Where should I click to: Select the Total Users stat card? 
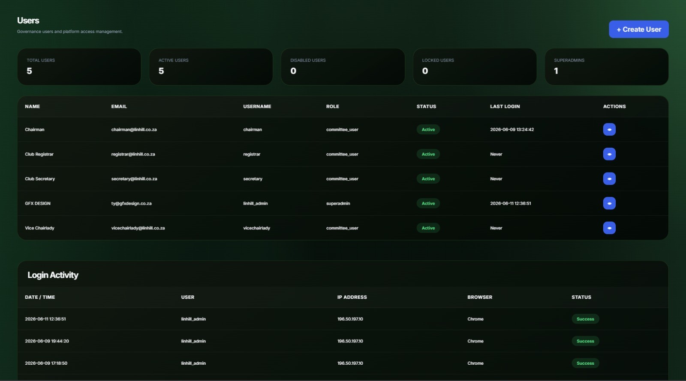click(x=79, y=67)
